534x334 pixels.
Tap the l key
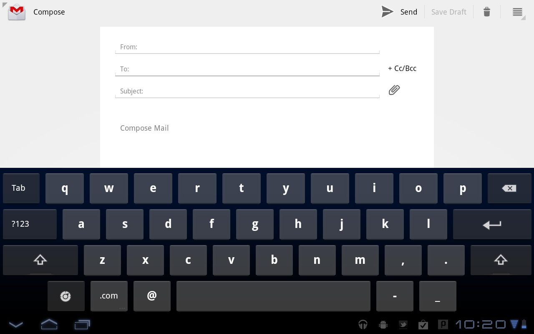428,224
